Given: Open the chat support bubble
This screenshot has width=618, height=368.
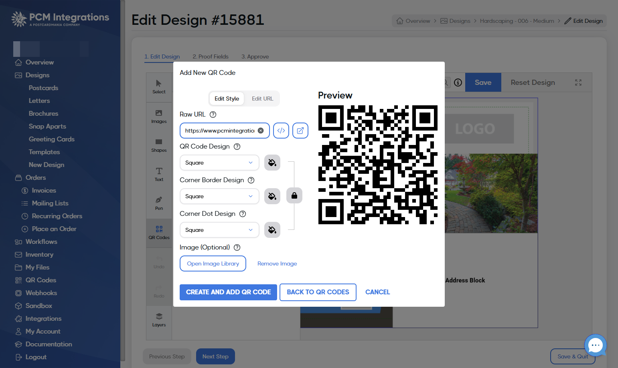Looking at the screenshot, I should (596, 345).
